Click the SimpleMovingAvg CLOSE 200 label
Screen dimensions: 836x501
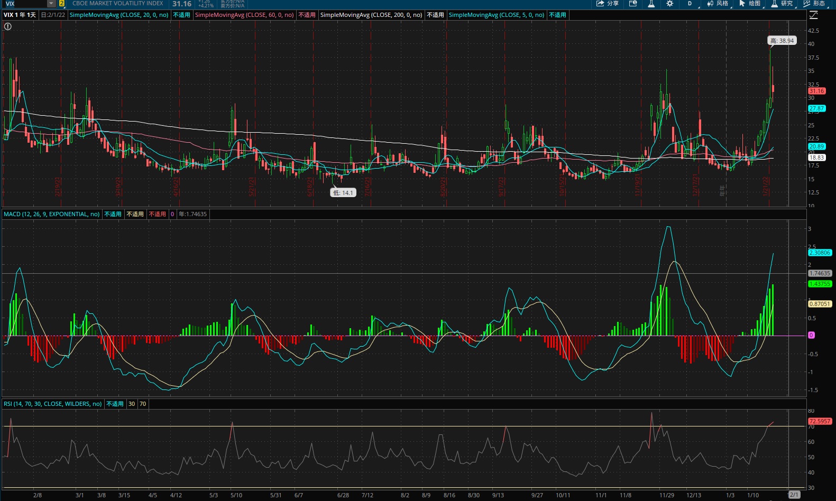(x=371, y=15)
